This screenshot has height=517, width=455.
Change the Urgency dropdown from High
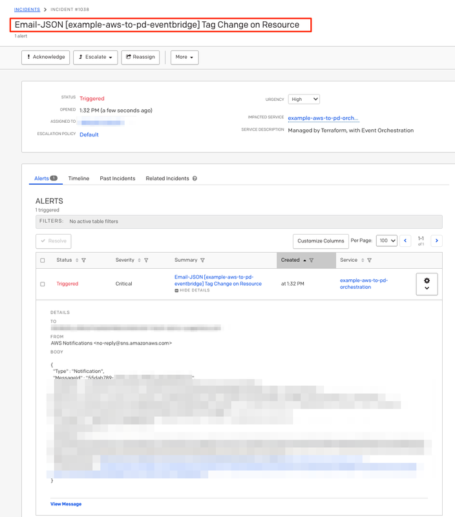[304, 100]
